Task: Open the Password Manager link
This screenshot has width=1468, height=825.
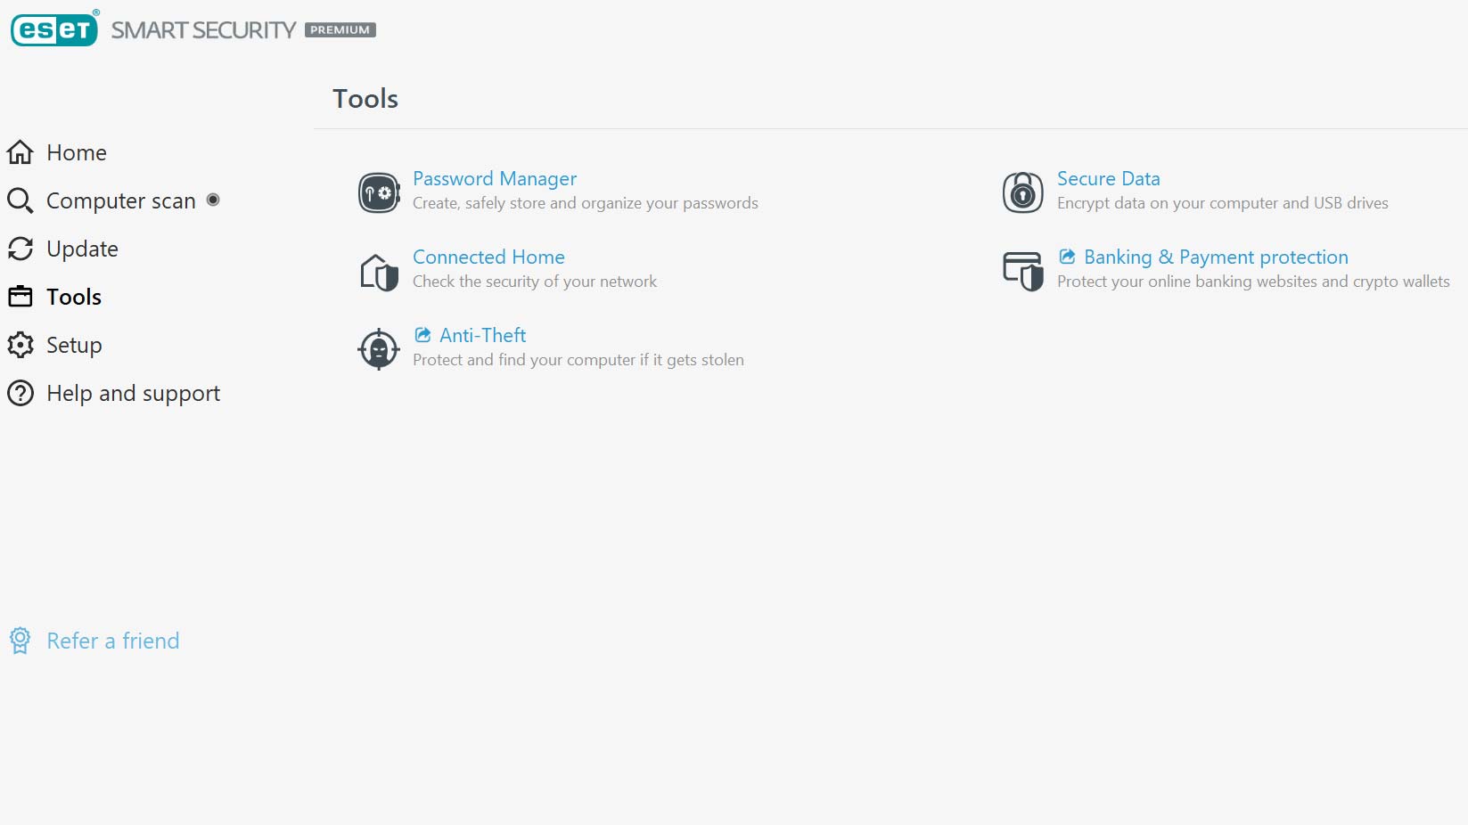Action: point(495,179)
